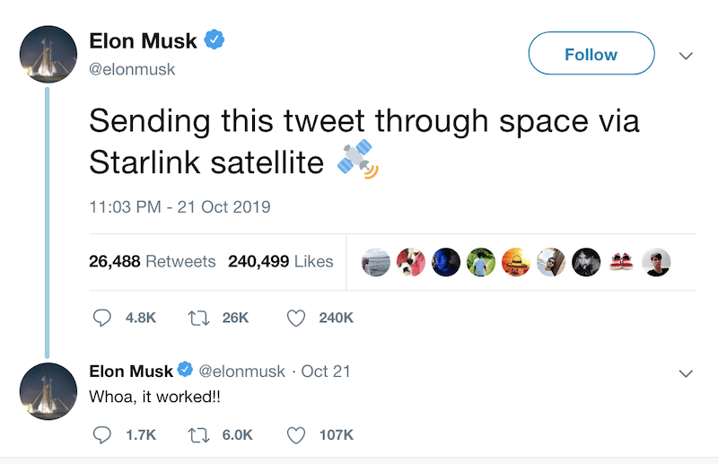Viewport: 718px width, 464px height.
Task: Like the "Whoa, it worked!!" tweet
Action: point(297,434)
